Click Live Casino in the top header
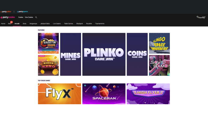Image resolution: width=208 pixels, height=117 pixels. (x=29, y=17)
